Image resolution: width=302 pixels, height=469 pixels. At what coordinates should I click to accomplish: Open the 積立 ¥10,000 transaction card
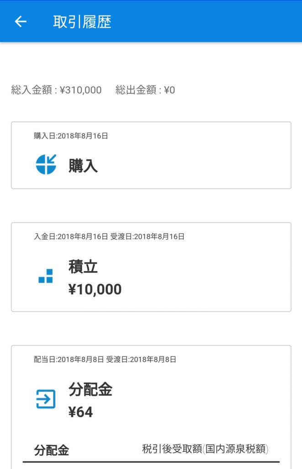(151, 267)
